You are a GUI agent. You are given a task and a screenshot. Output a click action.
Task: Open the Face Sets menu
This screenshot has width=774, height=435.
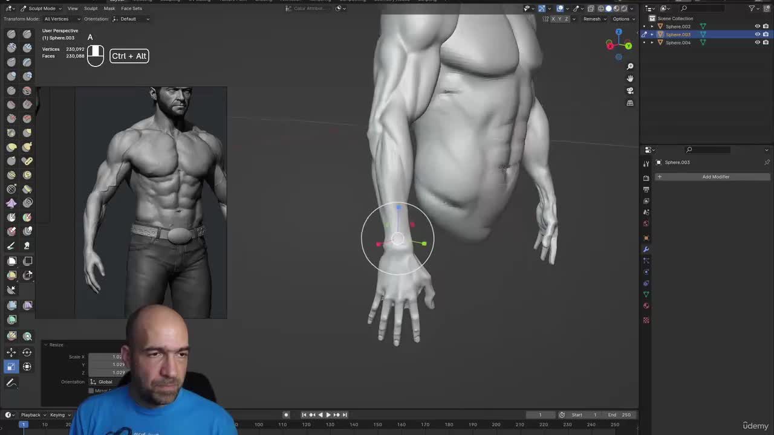click(131, 8)
